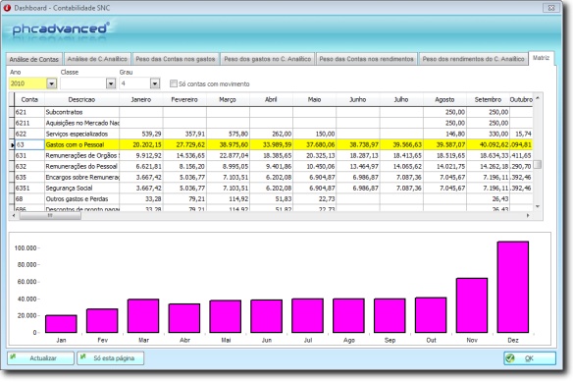The width and height of the screenshot is (573, 382).
Task: Click the Jan bar in the chart
Action: [61, 324]
